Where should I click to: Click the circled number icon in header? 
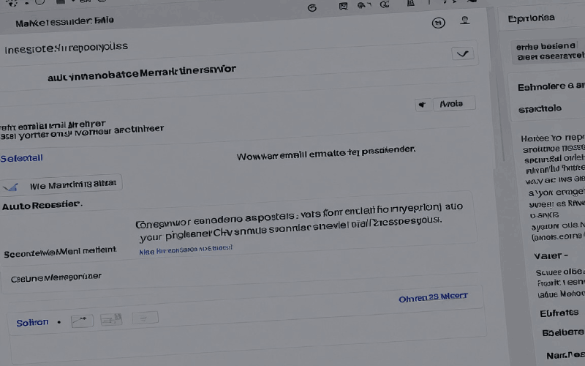coord(439,23)
